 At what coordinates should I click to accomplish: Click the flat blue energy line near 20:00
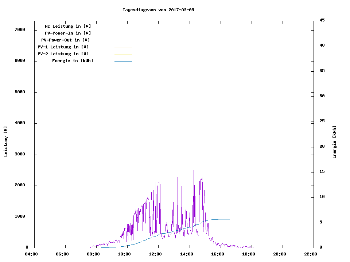[279, 219]
